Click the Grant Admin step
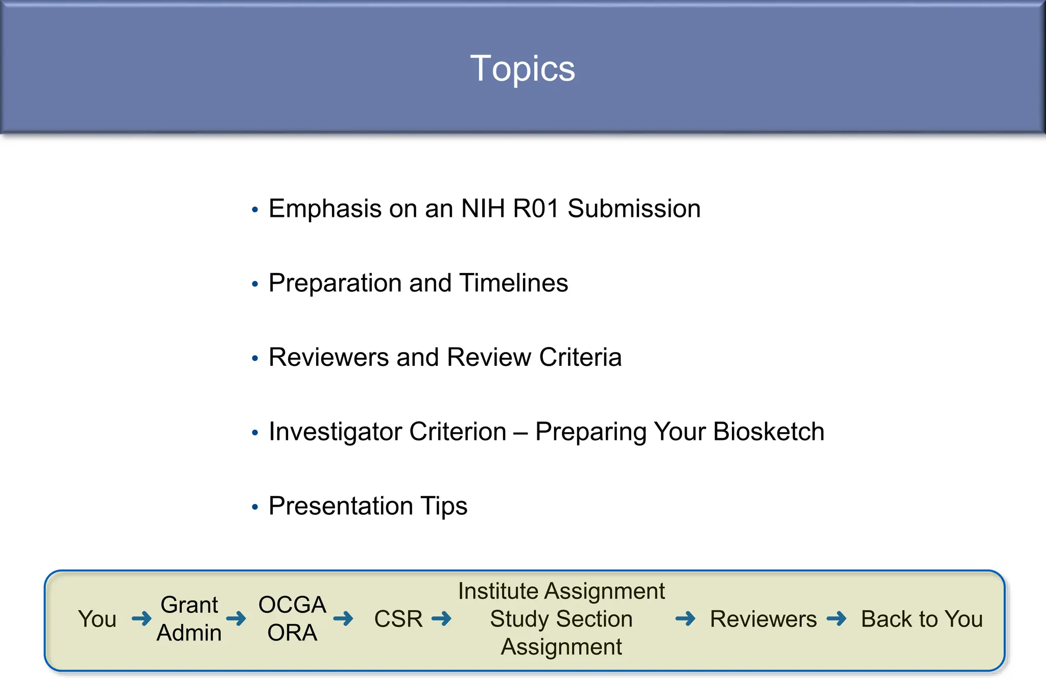The width and height of the screenshot is (1046, 697). 189,619
